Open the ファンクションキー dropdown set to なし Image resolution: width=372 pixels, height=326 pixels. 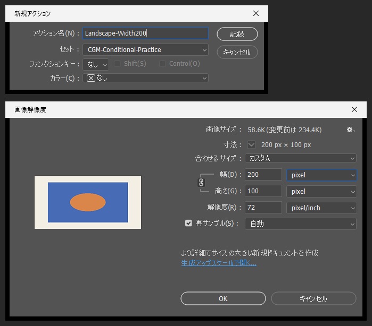96,64
